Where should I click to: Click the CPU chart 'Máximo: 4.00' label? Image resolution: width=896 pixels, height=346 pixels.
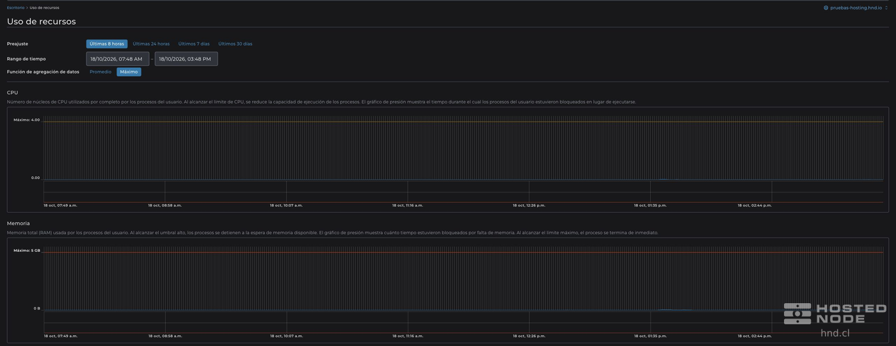[x=26, y=120]
